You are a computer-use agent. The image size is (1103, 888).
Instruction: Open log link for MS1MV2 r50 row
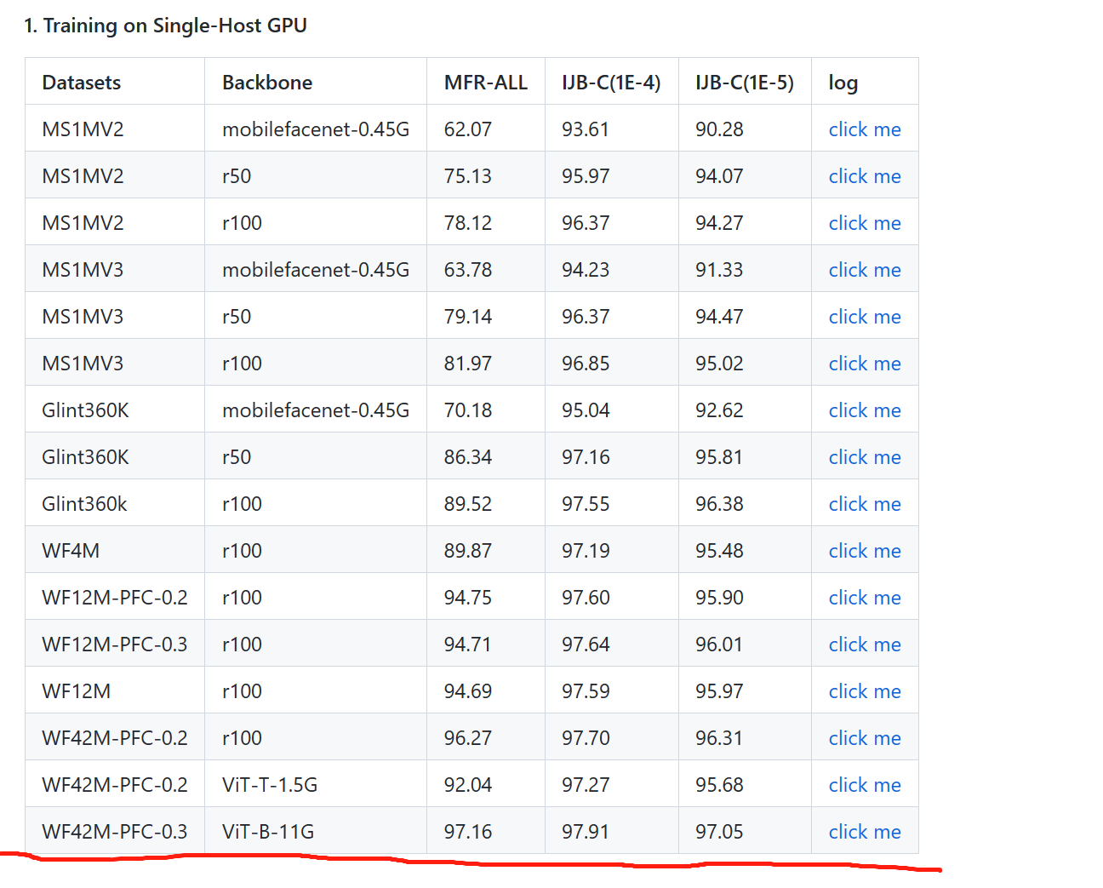[865, 175]
